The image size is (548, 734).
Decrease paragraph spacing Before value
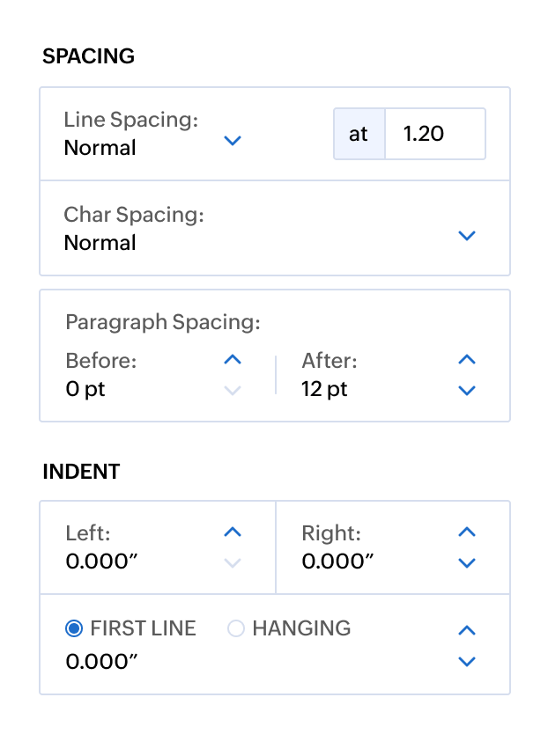[232, 390]
